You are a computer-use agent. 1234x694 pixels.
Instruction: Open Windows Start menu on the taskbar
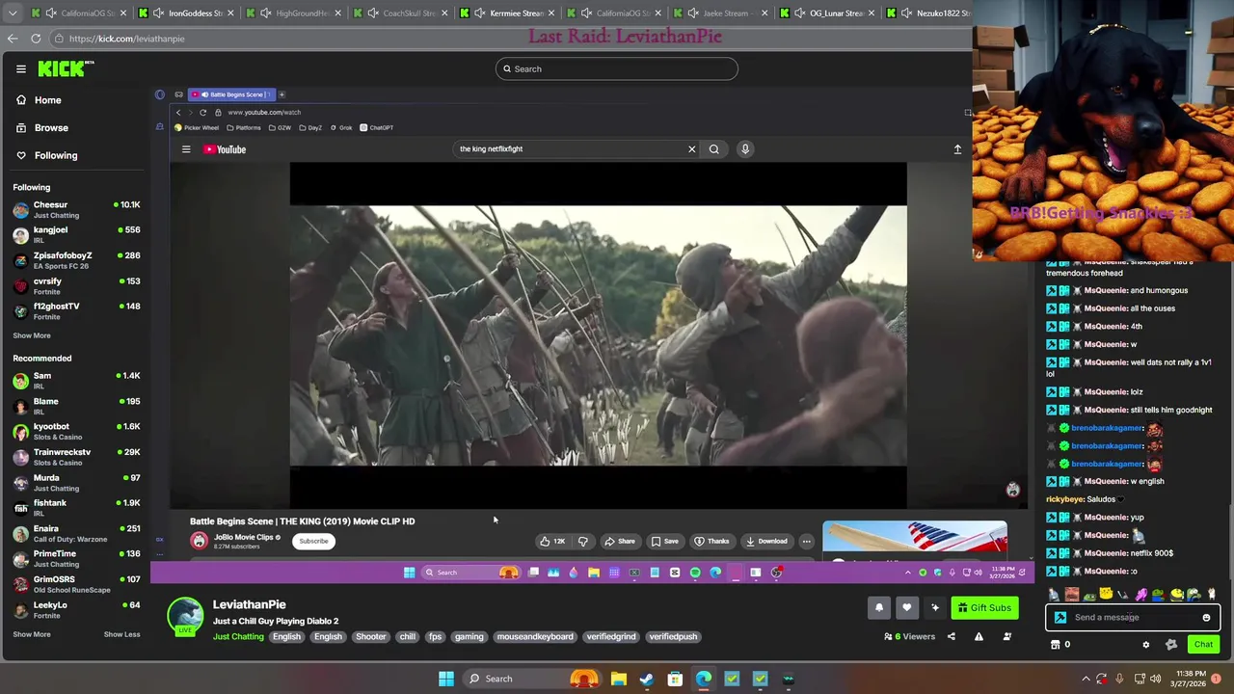tap(446, 679)
